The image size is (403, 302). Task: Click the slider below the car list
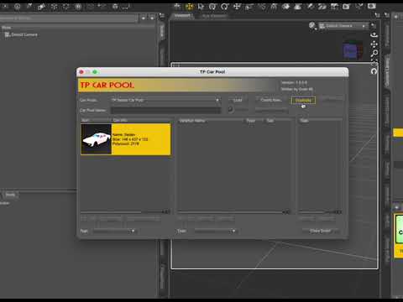pyautogui.click(x=125, y=212)
